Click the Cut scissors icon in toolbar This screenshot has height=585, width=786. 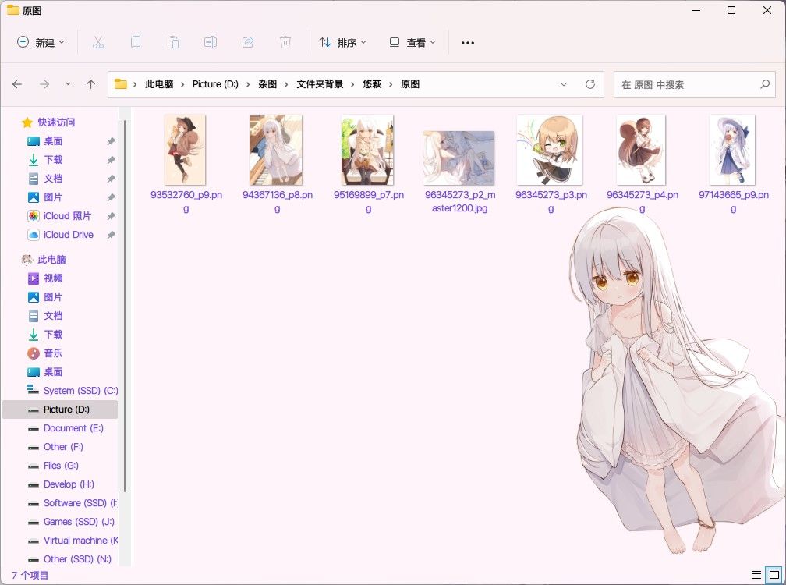click(97, 43)
